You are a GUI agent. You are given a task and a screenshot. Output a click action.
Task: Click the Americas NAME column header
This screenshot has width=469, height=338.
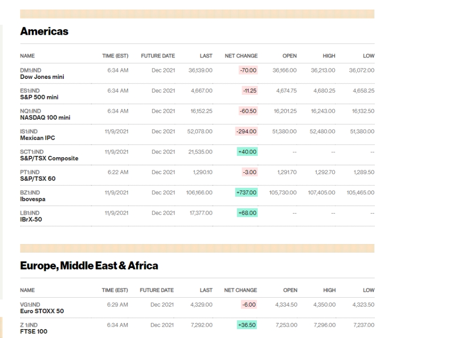(27, 56)
